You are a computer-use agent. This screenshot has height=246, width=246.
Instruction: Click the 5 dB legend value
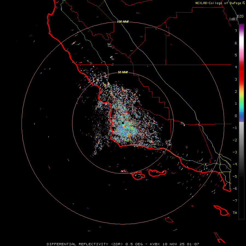coord(236,55)
